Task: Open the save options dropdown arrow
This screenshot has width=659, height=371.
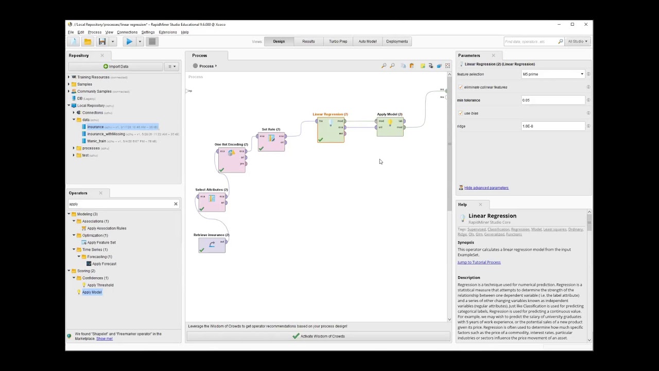Action: (x=113, y=42)
